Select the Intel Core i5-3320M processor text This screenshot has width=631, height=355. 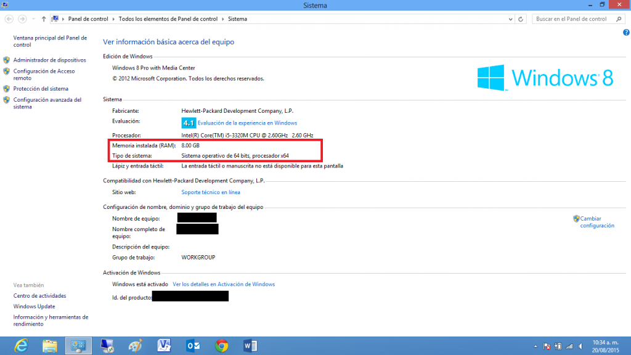247,135
